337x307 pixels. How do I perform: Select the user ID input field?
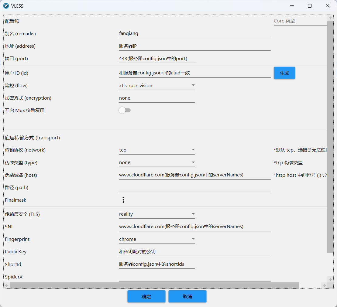point(194,73)
